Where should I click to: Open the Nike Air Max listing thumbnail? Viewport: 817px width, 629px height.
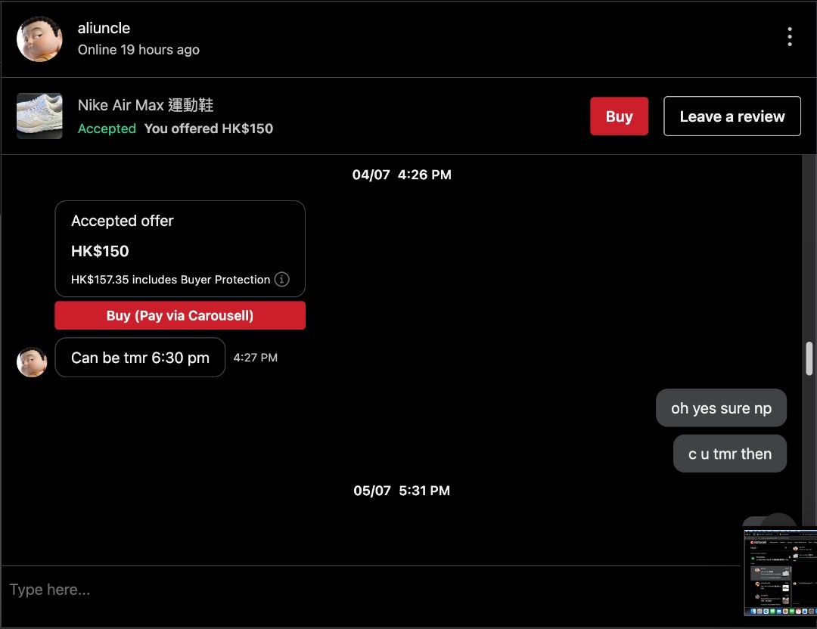coord(39,116)
